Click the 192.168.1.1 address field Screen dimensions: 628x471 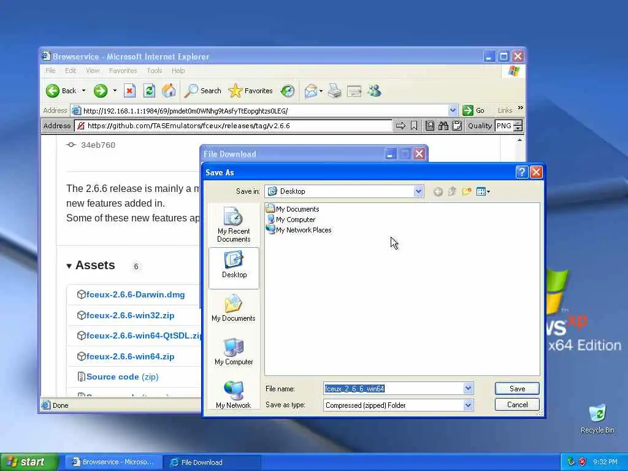click(x=265, y=110)
